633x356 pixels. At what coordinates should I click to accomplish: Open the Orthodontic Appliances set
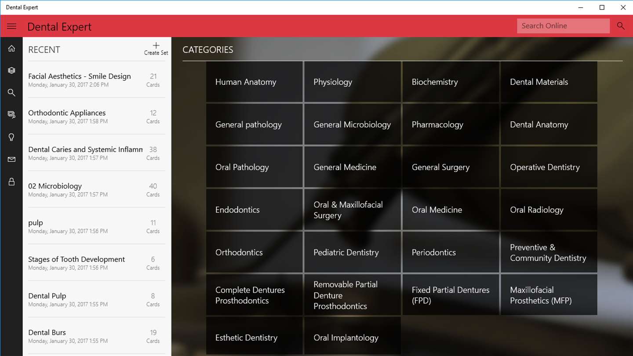tap(97, 116)
